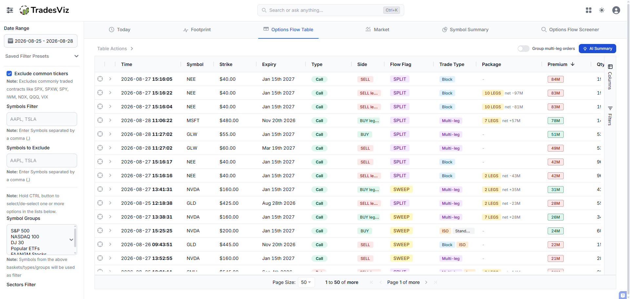Click the circle icon on GLW $60.00 row
Image resolution: width=630 pixels, height=299 pixels.
coord(100,148)
